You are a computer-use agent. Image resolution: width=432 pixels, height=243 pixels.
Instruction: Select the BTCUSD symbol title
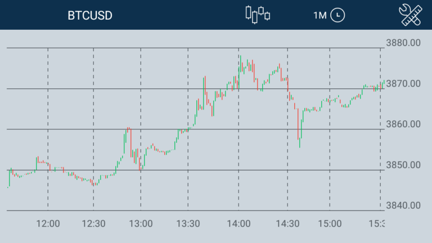[x=90, y=15]
